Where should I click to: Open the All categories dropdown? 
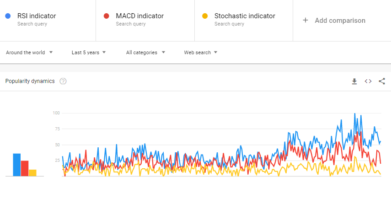(x=145, y=52)
